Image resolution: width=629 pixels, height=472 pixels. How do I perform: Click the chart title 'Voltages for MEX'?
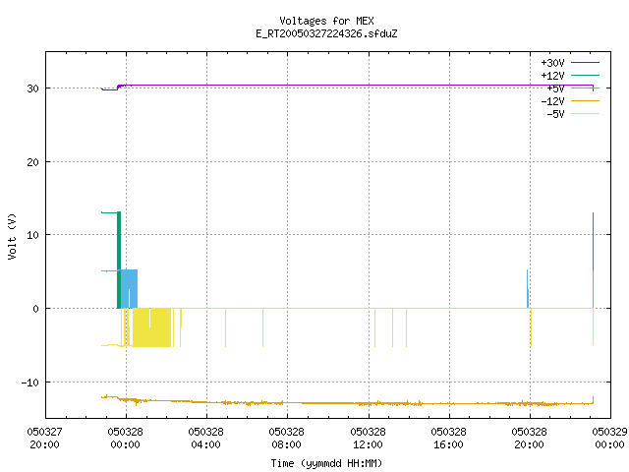click(326, 21)
